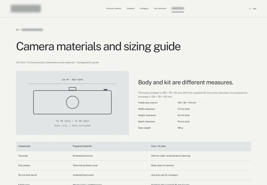Click the '12 mm total' value
The height and width of the screenshot is (185, 267).
click(183, 115)
